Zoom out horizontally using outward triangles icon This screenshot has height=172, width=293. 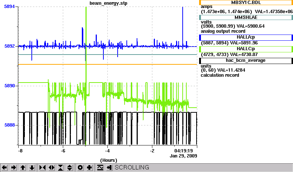52,168
